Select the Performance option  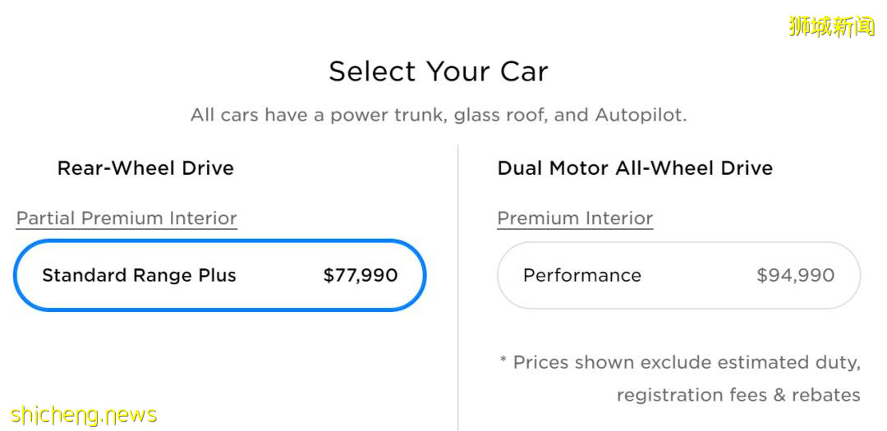coord(678,276)
